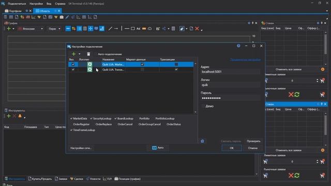Screen dimensions: 331x186
Task: Open help with the blue question-mark icon in the dialog
Action: click(x=238, y=46)
